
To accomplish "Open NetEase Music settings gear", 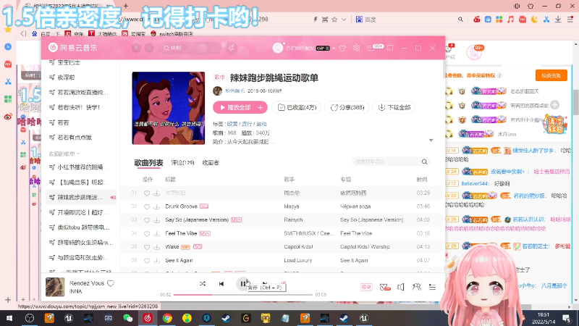I will tap(356, 48).
